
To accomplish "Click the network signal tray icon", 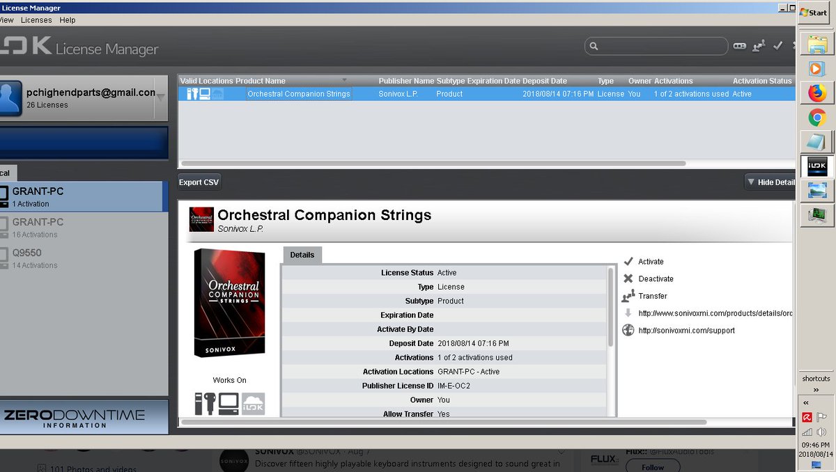I will tap(807, 432).
